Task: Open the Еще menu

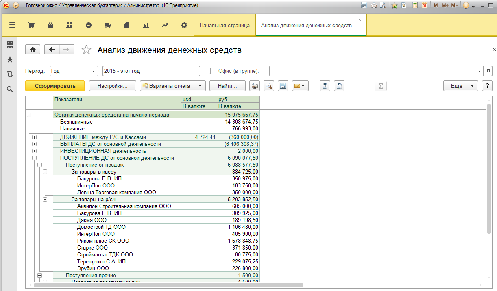Action: [x=460, y=86]
